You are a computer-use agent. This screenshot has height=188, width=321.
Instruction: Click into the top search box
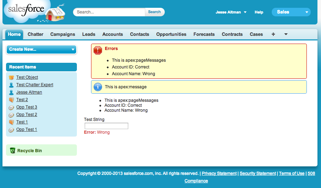[109, 12]
